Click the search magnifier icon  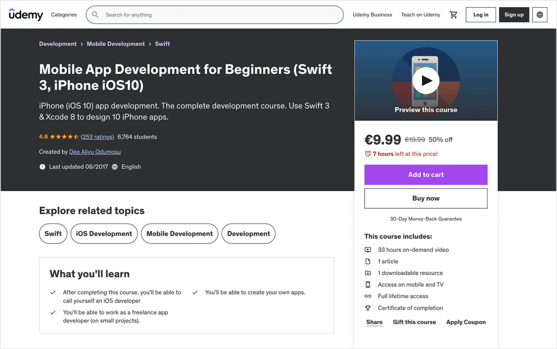(x=95, y=15)
